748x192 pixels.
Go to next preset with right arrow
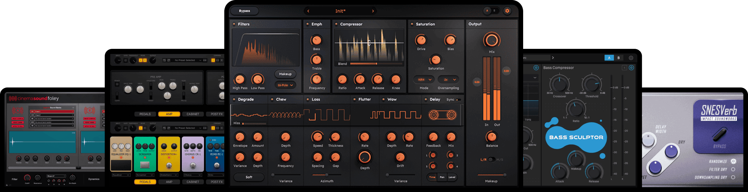373,11
